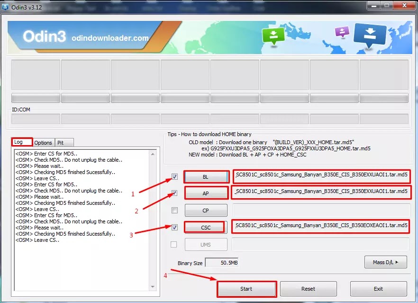Click the CSC file button
418x303 pixels.
[x=206, y=228]
